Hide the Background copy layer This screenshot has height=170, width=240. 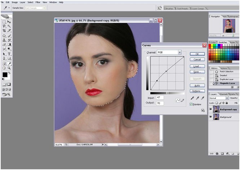click(x=211, y=109)
